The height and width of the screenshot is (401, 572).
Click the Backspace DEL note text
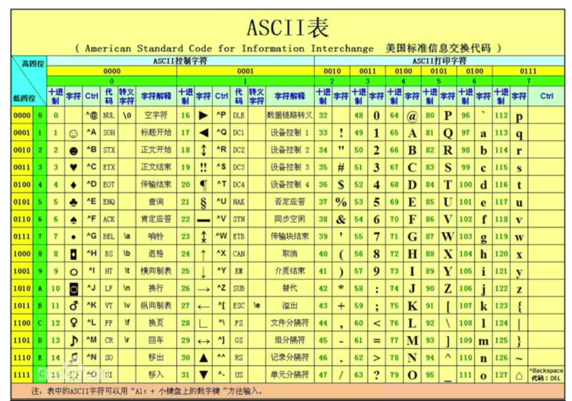click(x=546, y=375)
